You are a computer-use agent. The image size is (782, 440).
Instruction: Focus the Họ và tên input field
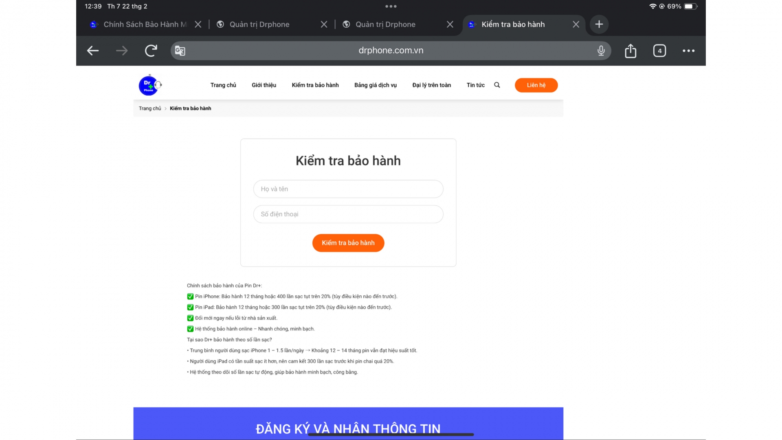click(x=348, y=189)
